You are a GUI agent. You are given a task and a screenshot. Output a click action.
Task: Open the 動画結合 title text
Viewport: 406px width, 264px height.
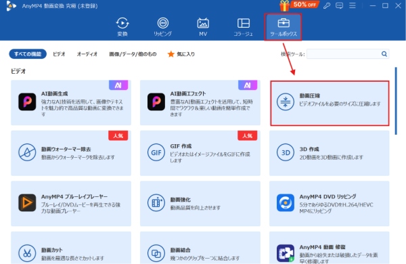pyautogui.click(x=181, y=250)
